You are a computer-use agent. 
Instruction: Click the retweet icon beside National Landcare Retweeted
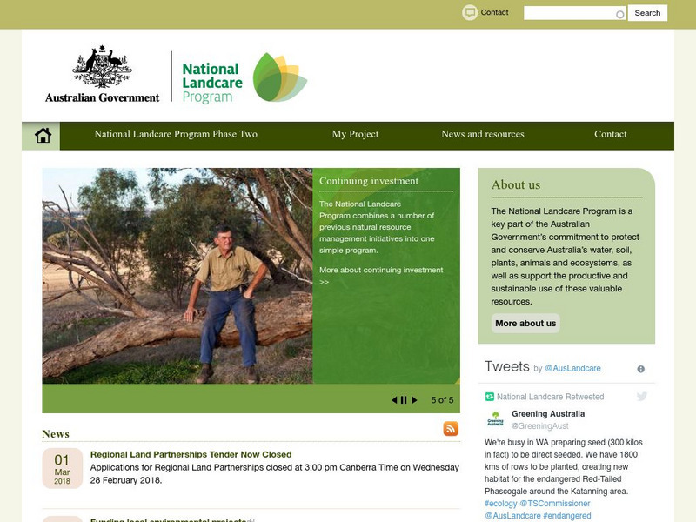coord(490,397)
